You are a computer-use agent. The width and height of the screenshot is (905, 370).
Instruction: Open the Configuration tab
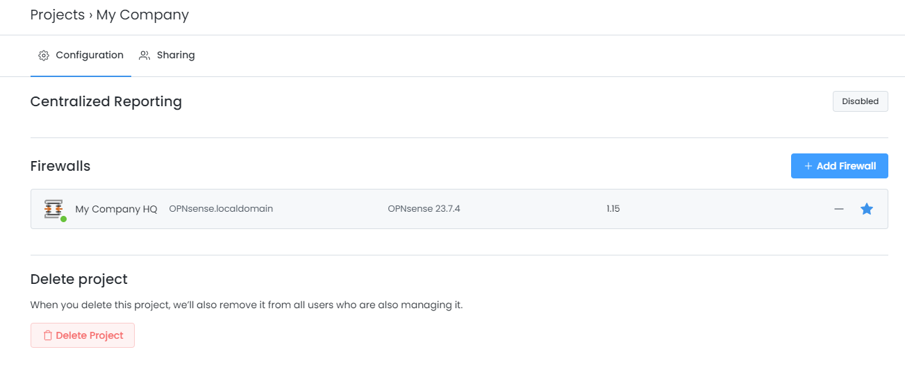tap(81, 55)
